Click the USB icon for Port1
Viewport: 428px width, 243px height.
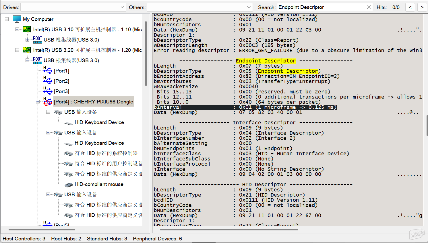(48, 70)
